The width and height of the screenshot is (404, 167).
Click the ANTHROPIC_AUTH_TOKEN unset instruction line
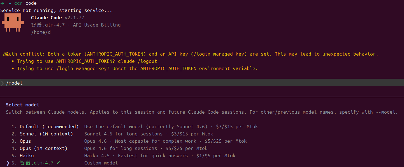[137, 68]
